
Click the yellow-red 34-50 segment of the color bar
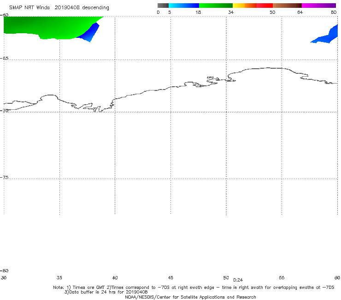(253, 6)
